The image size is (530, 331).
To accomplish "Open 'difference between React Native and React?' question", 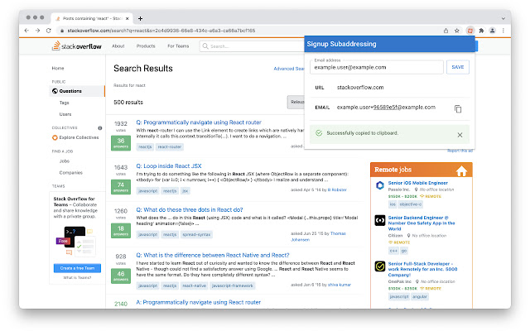I will (x=213, y=256).
